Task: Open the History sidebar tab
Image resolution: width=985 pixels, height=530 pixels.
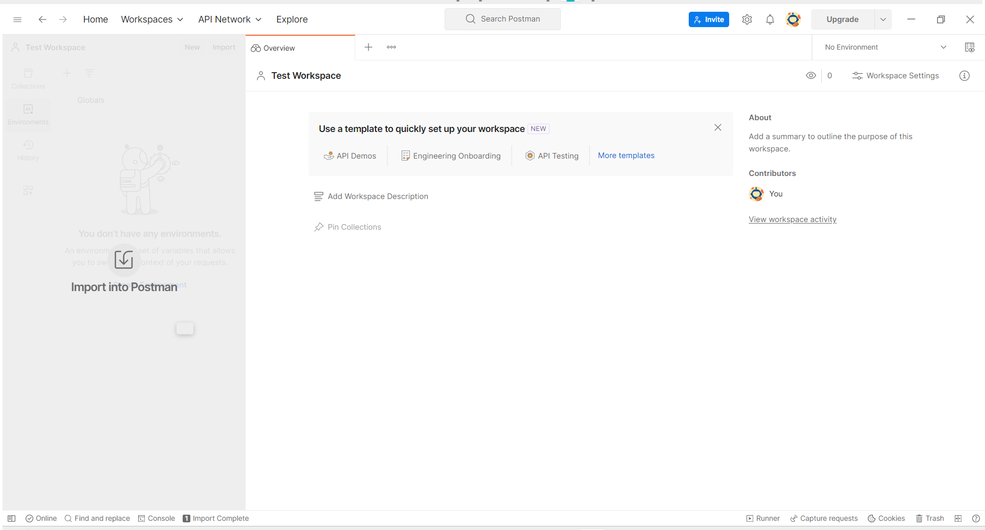Action: pyautogui.click(x=28, y=150)
